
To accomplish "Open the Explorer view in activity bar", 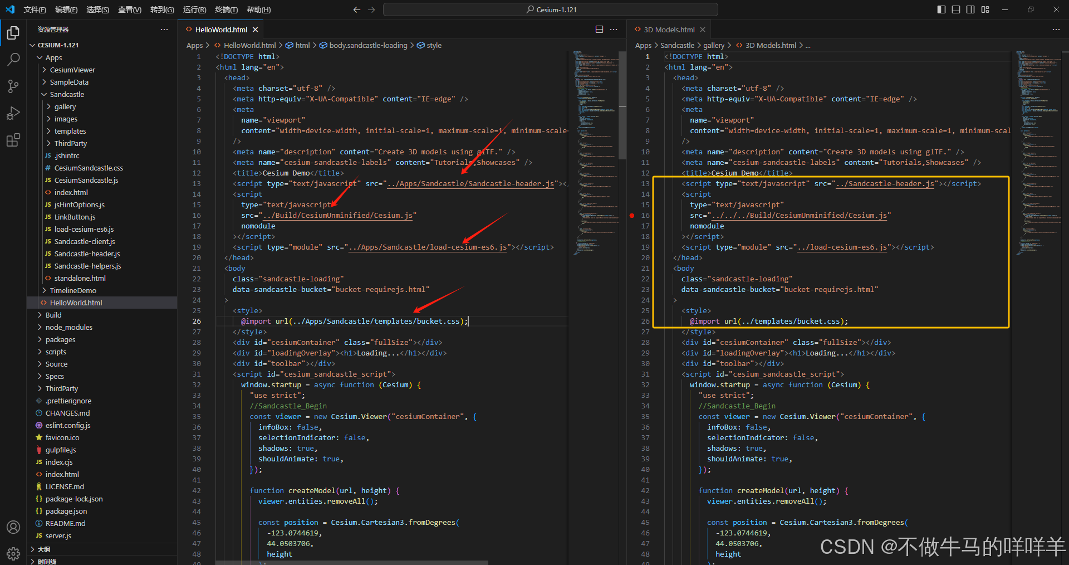I will coord(13,33).
